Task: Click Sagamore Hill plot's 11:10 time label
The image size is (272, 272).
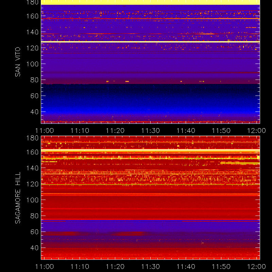Action: pyautogui.click(x=80, y=267)
